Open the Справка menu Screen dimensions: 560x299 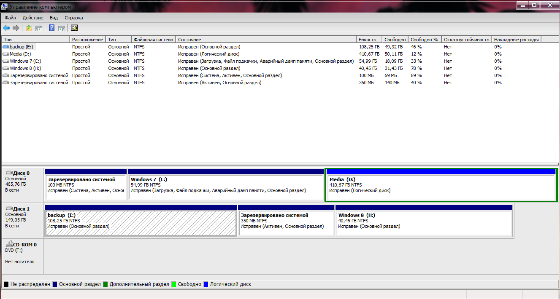pyautogui.click(x=74, y=18)
